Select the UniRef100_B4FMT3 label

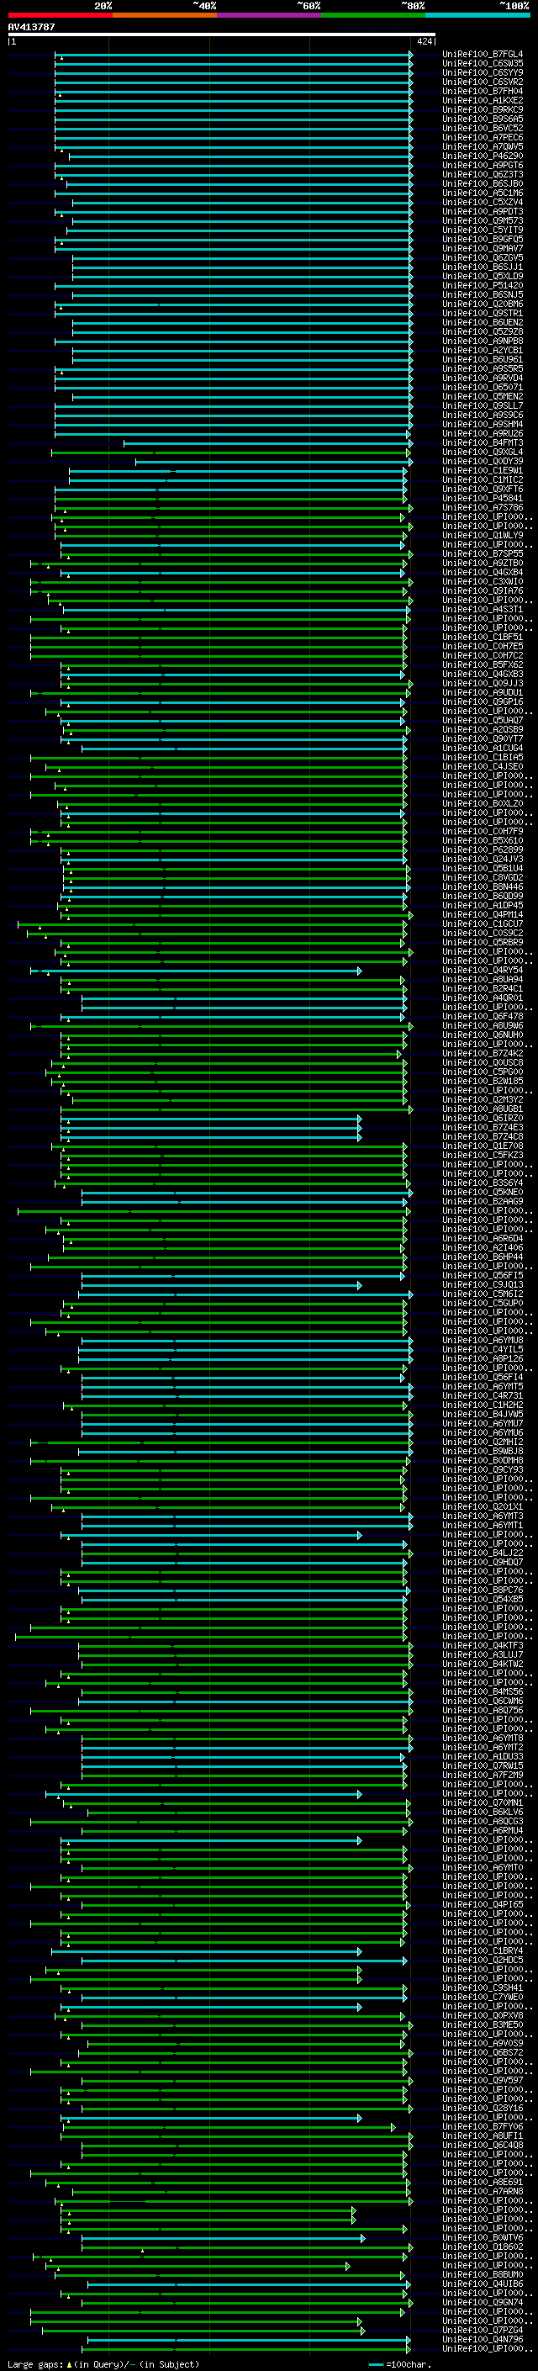483,442
